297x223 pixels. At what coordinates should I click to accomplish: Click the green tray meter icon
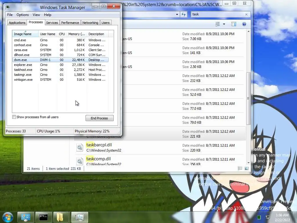tap(259, 217)
